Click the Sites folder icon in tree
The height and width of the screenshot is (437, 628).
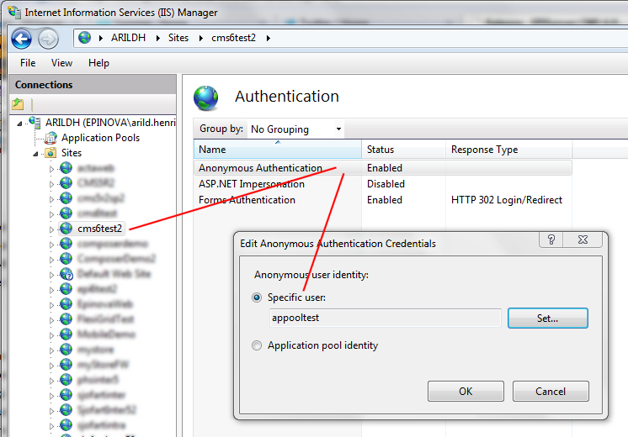[51, 153]
